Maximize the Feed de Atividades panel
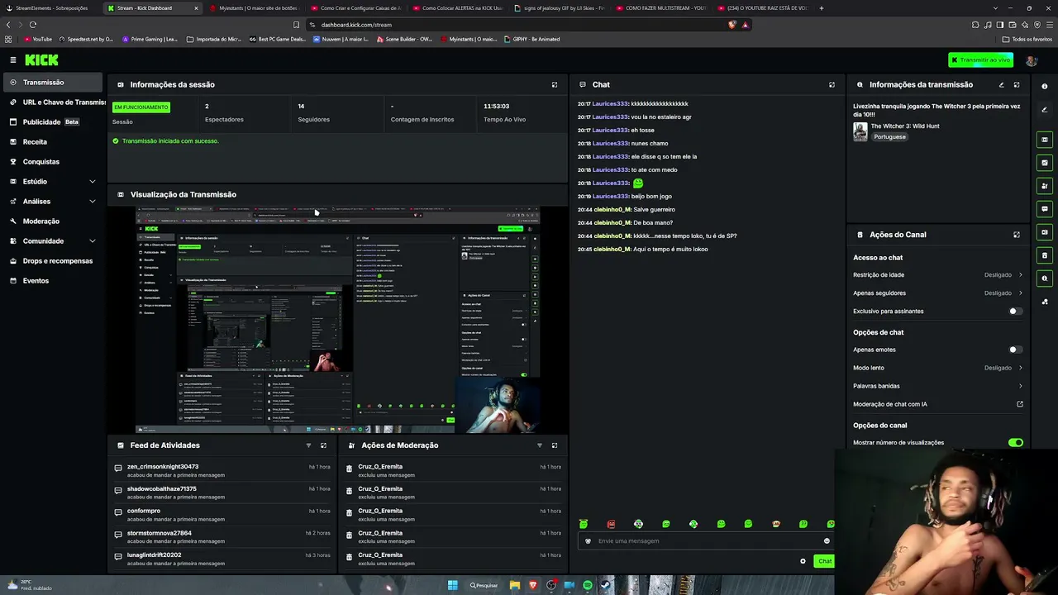Viewport: 1058px width, 595px height. point(323,445)
